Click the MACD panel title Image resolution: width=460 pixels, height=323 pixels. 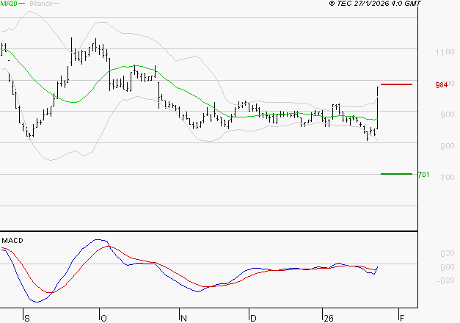point(12,241)
